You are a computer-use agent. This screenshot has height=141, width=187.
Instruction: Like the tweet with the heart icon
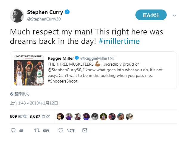coord(61,130)
